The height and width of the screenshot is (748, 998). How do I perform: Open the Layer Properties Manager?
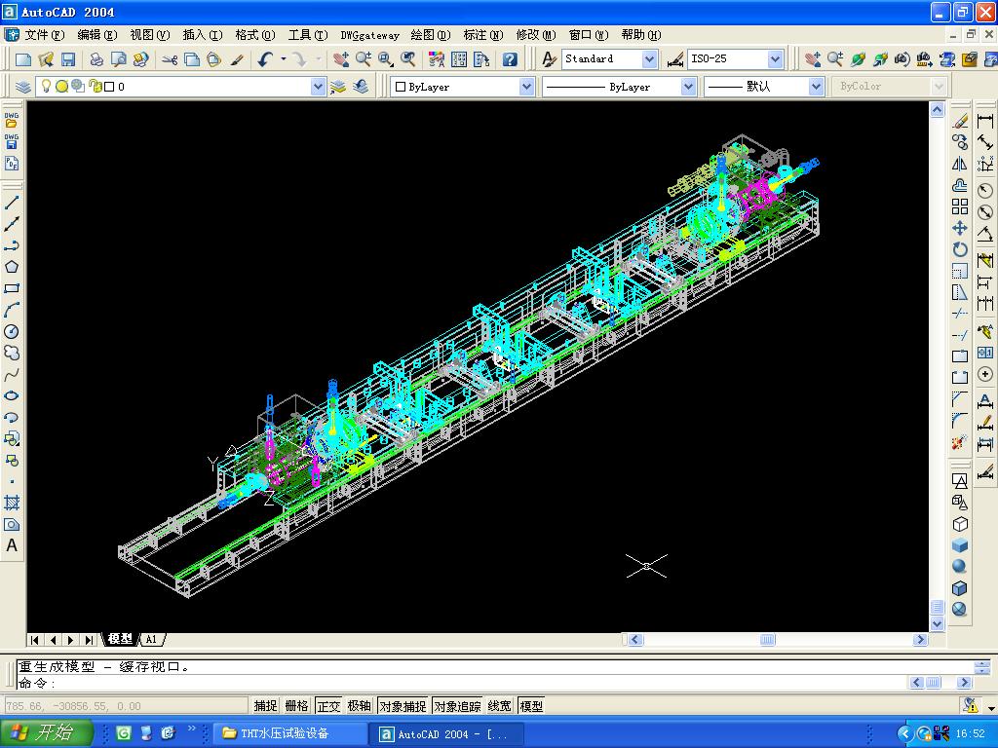coord(22,86)
